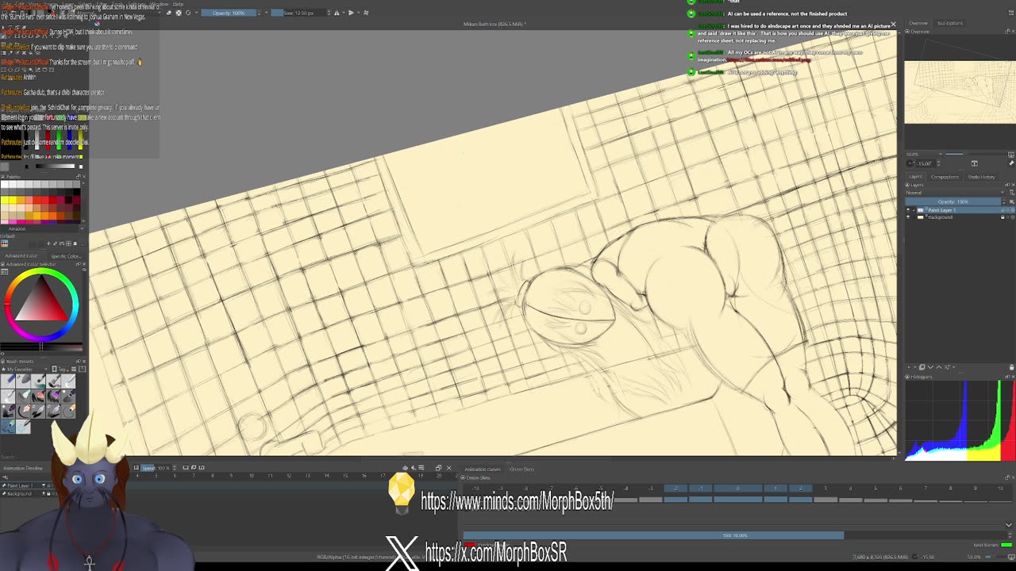Image resolution: width=1016 pixels, height=571 pixels.
Task: Click the brush Opacity slider in top toolbar
Action: pos(229,13)
